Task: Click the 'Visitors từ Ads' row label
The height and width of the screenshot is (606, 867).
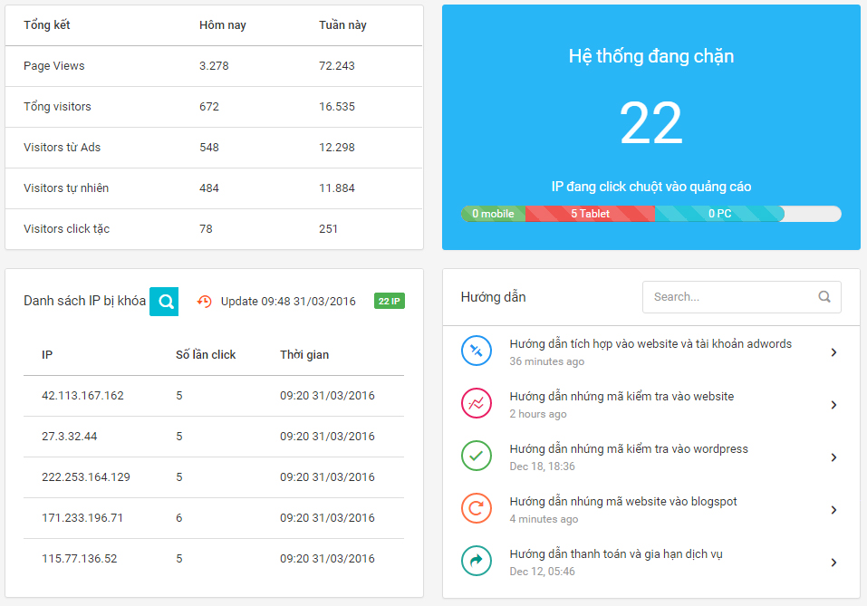Action: (x=62, y=147)
